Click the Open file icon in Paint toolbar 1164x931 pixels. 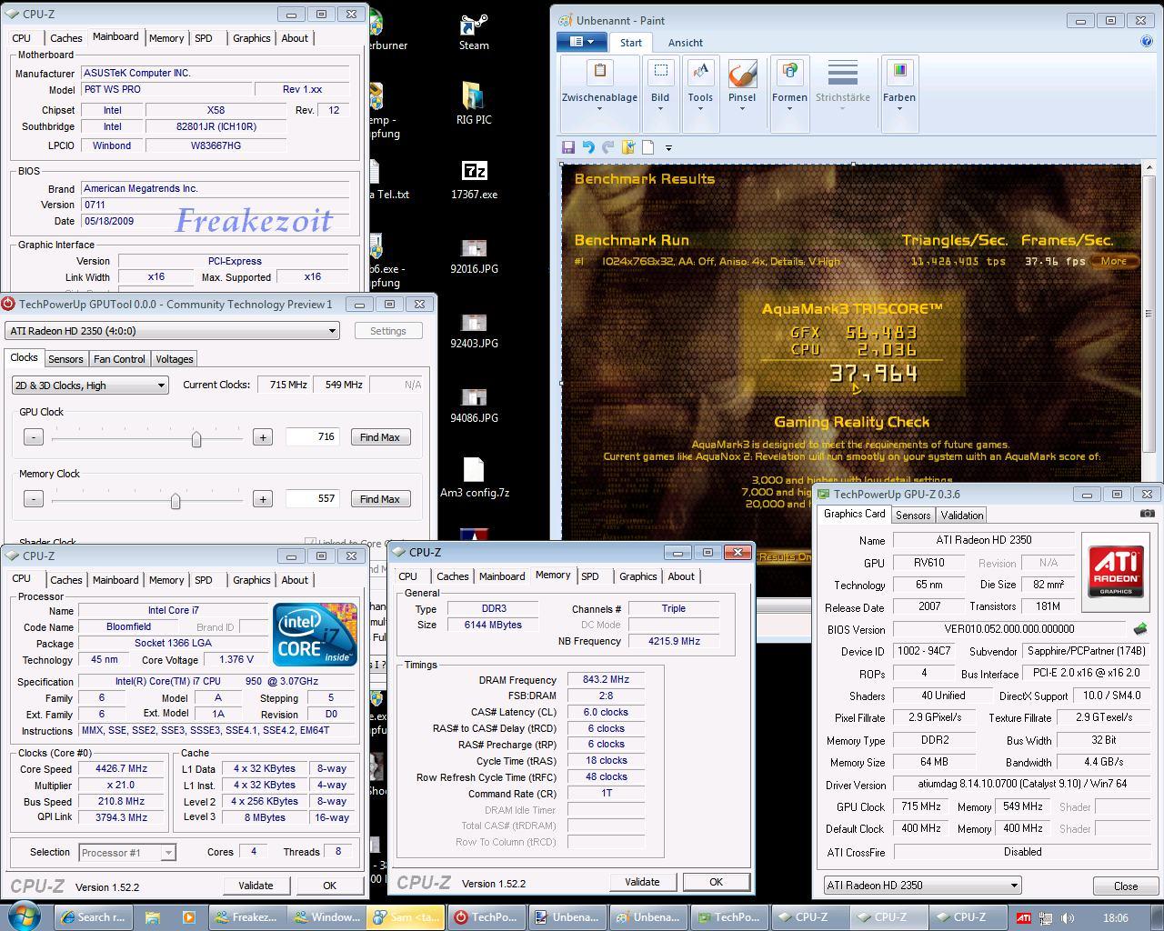[627, 147]
